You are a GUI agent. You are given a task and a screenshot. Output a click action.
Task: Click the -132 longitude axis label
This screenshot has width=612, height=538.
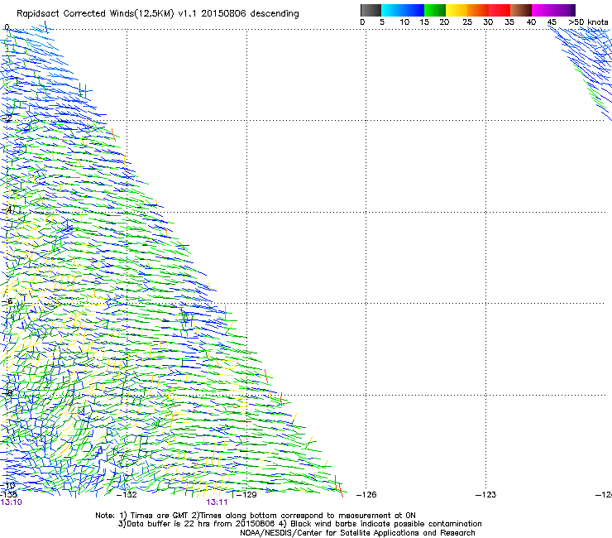127,495
